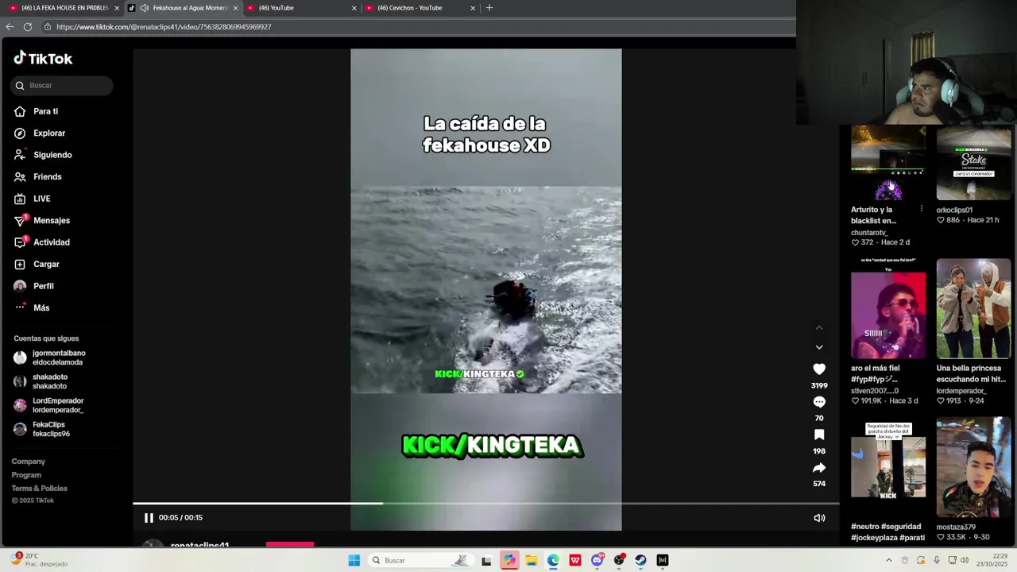The image size is (1017, 572).
Task: Open File Explorer from taskbar
Action: pyautogui.click(x=531, y=561)
